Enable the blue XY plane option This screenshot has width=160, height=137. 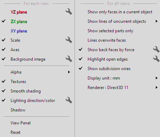point(19,31)
